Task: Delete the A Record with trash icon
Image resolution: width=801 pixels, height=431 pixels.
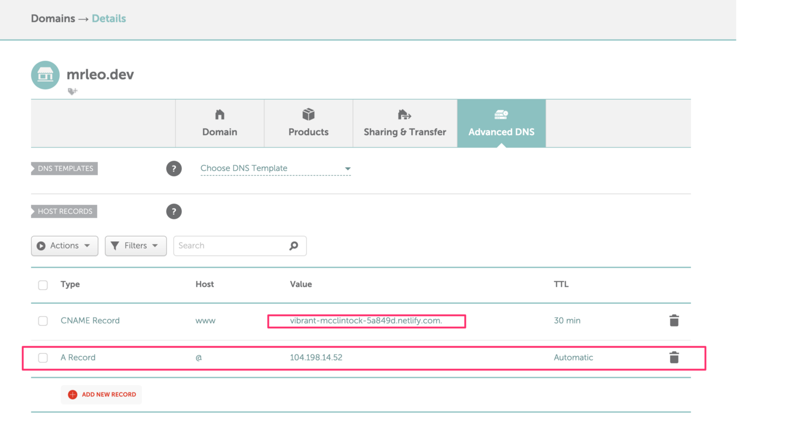Action: (674, 357)
